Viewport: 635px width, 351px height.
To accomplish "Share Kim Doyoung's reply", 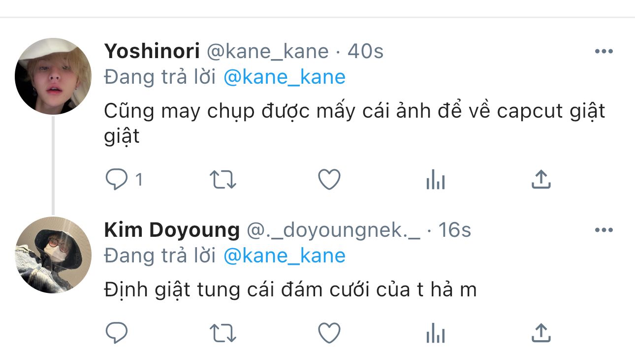I will [541, 333].
